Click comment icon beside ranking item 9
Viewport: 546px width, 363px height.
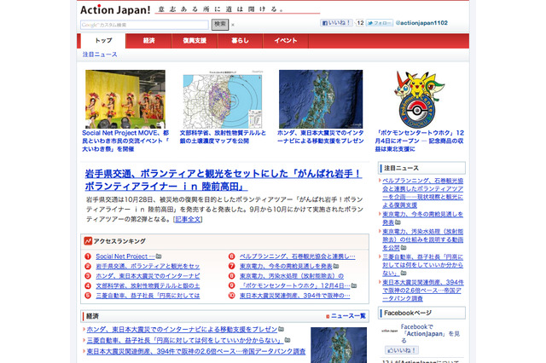pyautogui.click(x=354, y=285)
